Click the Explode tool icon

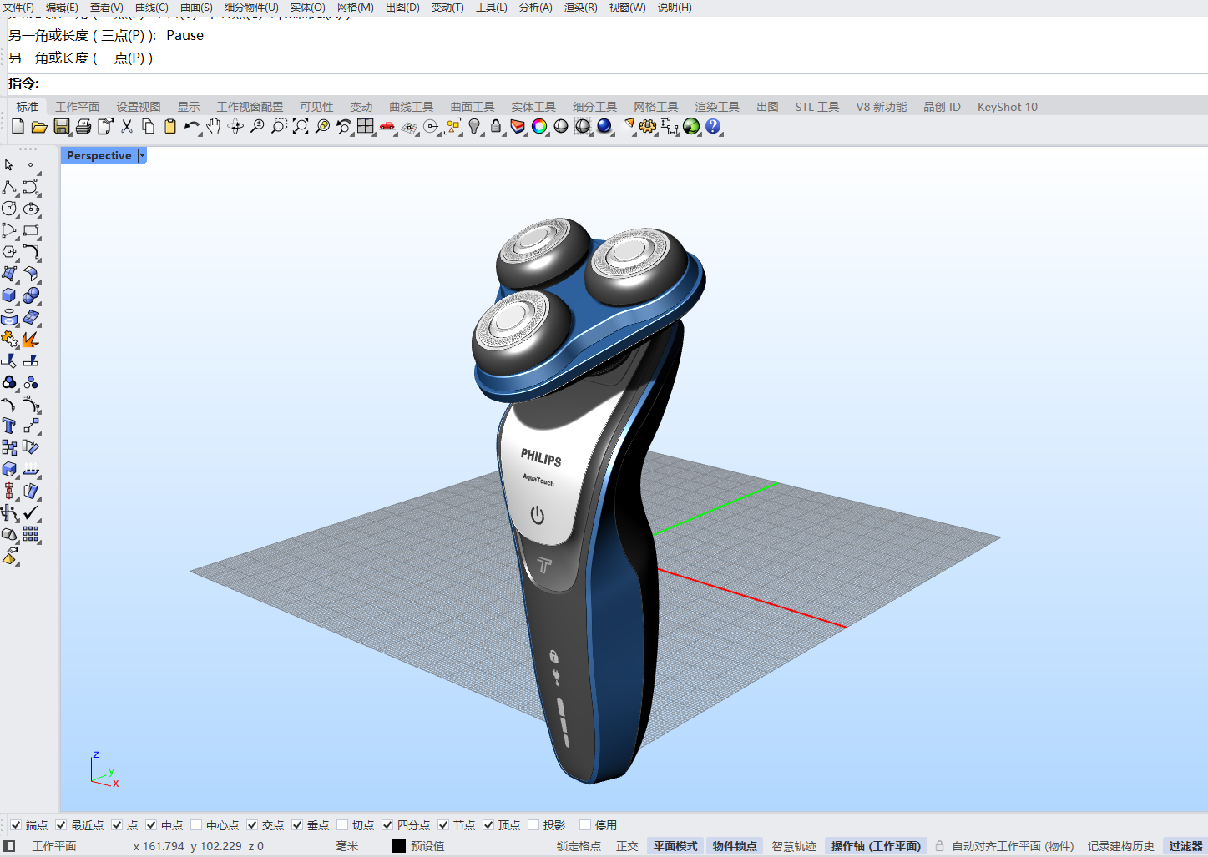click(31, 340)
